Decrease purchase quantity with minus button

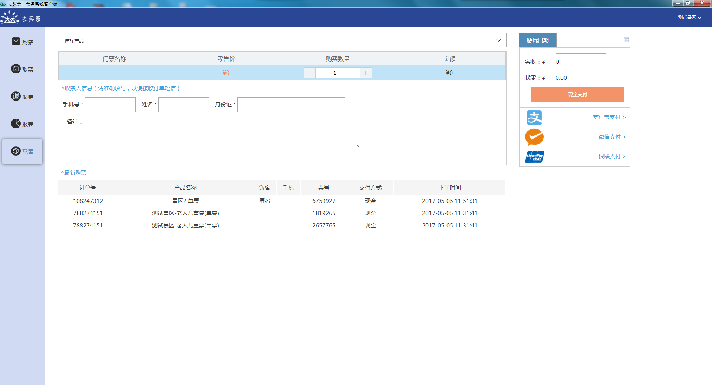310,73
